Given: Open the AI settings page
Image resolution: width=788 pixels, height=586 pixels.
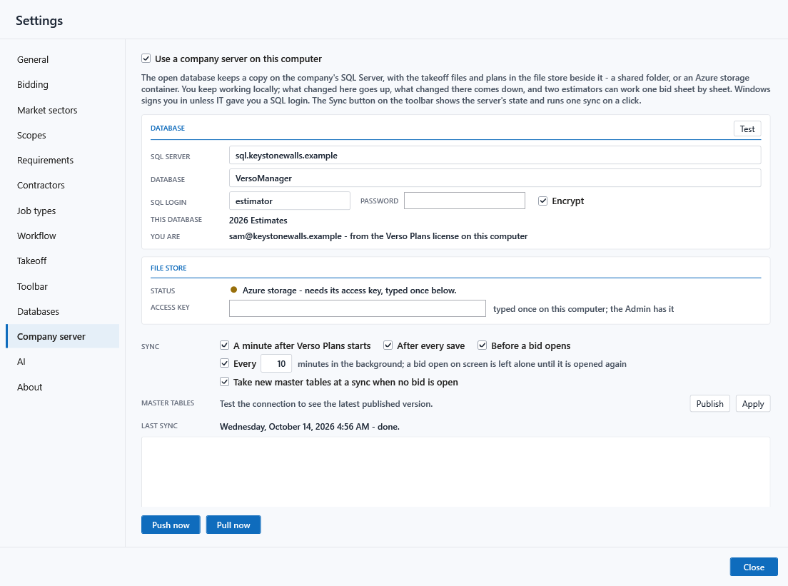Looking at the screenshot, I should point(21,362).
